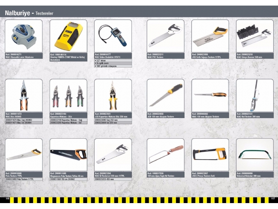Open the MAC Gönye Kesme 350 mm image
Image resolution: width=278 pixels, height=209 pixels.
(255, 36)
